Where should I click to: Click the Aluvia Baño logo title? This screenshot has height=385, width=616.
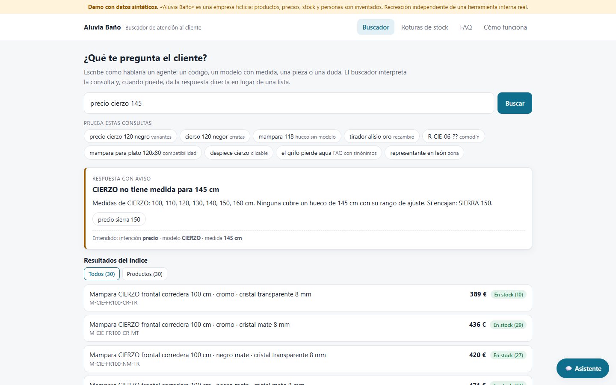[102, 27]
